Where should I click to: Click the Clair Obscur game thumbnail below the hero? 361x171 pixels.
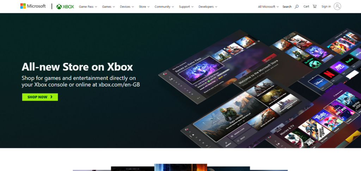point(133,169)
